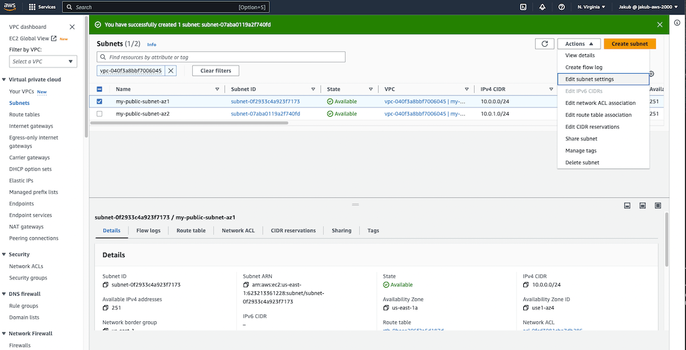Close the VPC dashboard sidebar
This screenshot has width=686, height=350.
[x=72, y=27]
